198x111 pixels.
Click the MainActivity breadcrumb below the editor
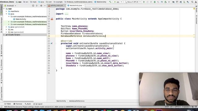point(61,101)
